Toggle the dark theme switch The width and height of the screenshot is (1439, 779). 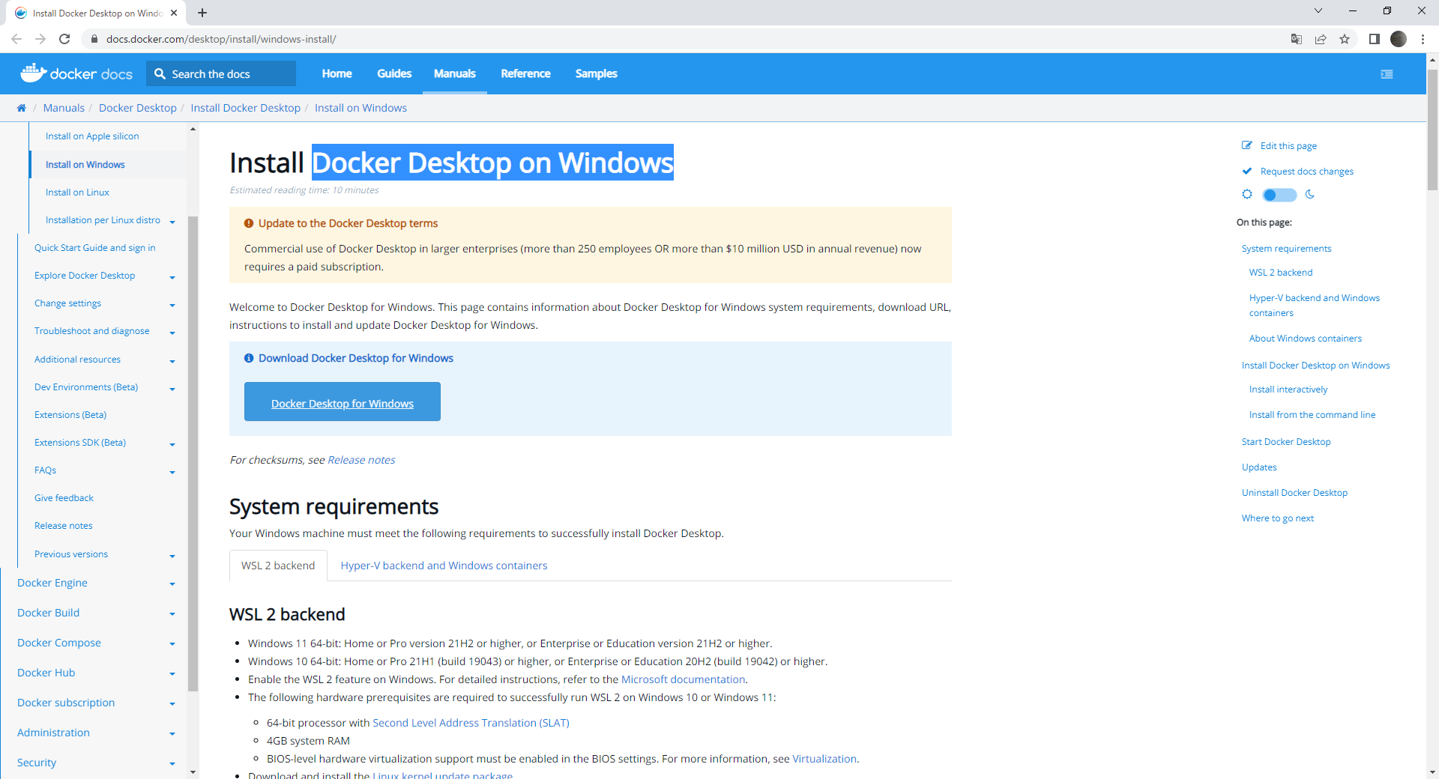tap(1279, 195)
